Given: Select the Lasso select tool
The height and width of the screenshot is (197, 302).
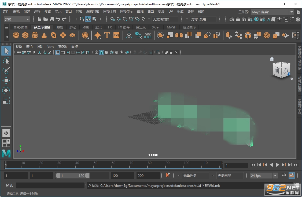Looking at the screenshot, I should (x=6, y=61).
